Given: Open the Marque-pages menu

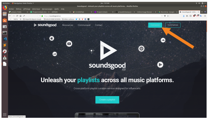Looking at the screenshot, I should pyautogui.click(x=47, y=9).
